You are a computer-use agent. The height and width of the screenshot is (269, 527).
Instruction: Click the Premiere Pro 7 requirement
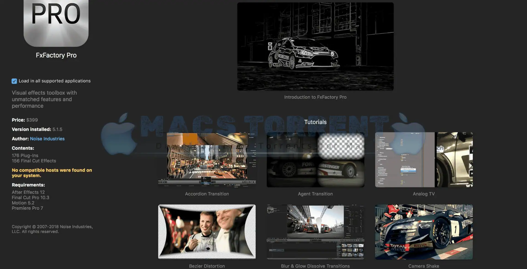tap(27, 208)
